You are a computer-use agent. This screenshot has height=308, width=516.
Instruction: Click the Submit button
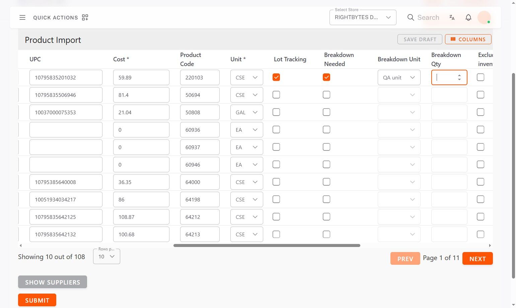click(37, 300)
